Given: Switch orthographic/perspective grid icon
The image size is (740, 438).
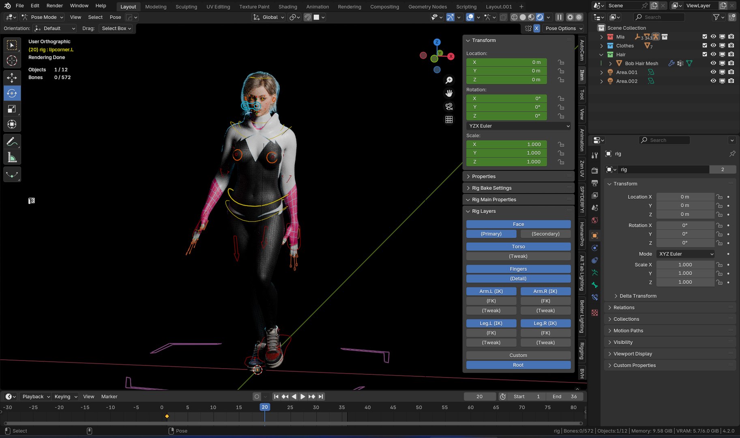Looking at the screenshot, I should (449, 119).
